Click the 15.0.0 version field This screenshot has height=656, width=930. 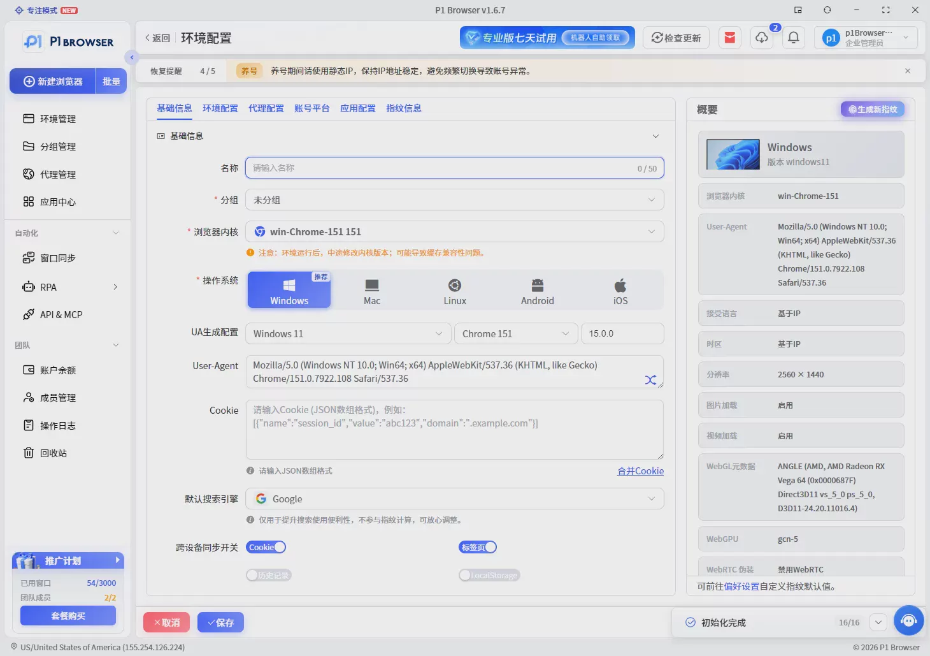pyautogui.click(x=622, y=333)
